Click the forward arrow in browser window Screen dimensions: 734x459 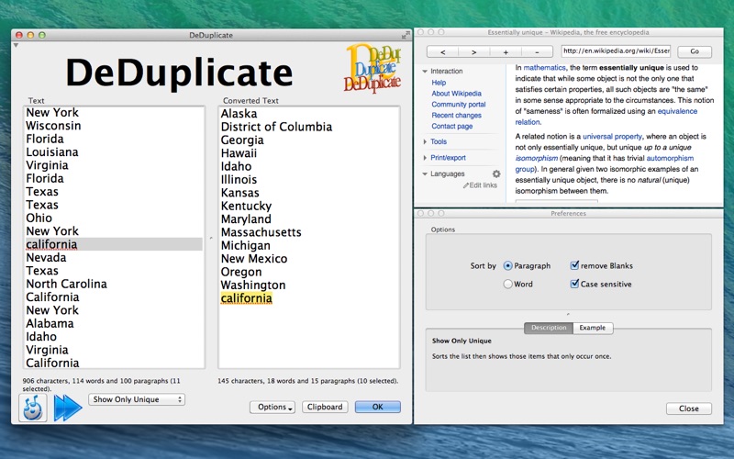coord(473,52)
